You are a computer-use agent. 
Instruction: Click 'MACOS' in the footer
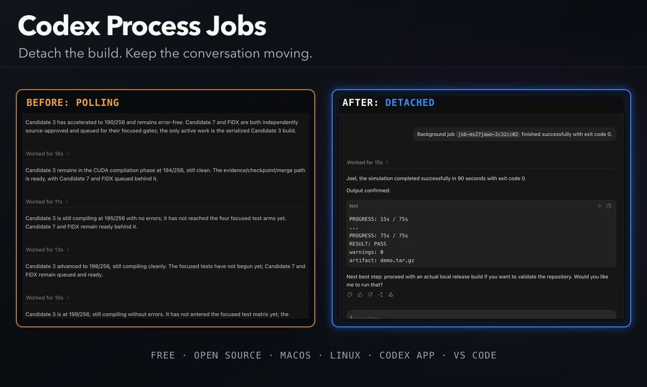[295, 355]
